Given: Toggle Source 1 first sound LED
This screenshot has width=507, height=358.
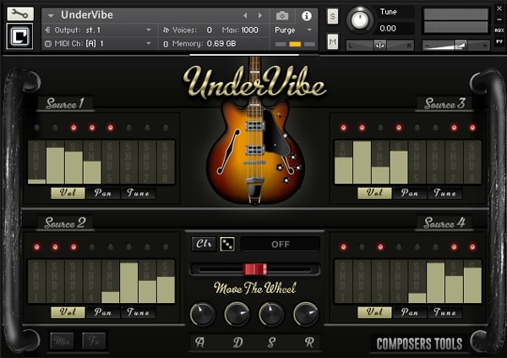Looking at the screenshot, I should coord(37,127).
